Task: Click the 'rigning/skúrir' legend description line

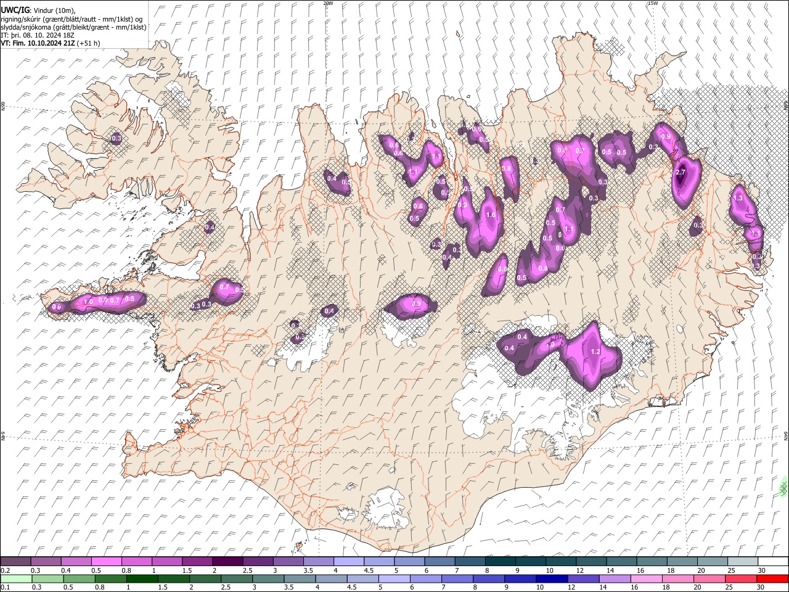Action: [x=72, y=18]
